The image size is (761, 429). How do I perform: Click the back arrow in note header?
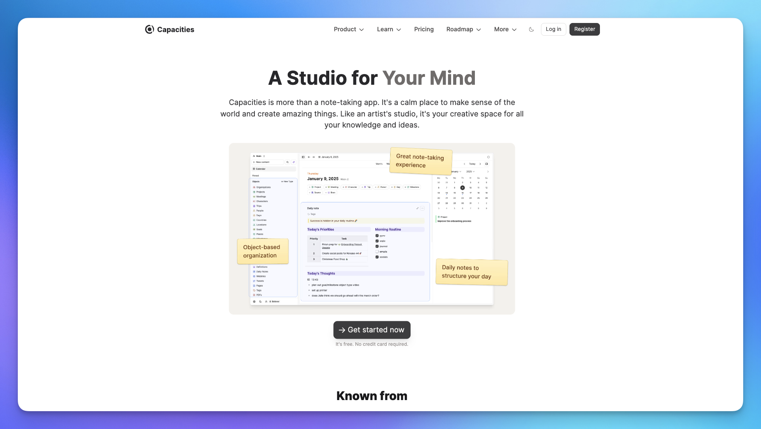tap(309, 157)
